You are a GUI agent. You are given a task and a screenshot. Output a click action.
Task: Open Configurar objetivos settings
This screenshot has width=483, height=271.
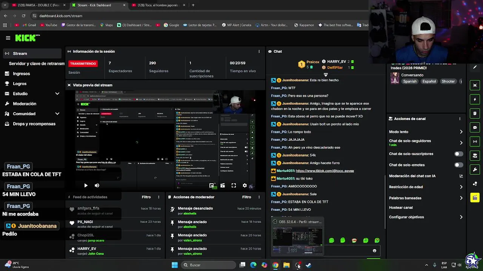(x=426, y=217)
